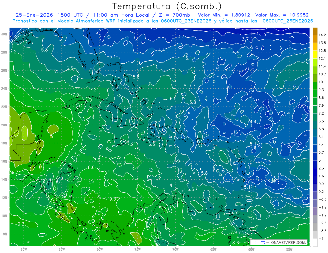The image size is (328, 253).
Task: Click the blue colorbar swatch between 3 and 3.7
Action: 315,156
